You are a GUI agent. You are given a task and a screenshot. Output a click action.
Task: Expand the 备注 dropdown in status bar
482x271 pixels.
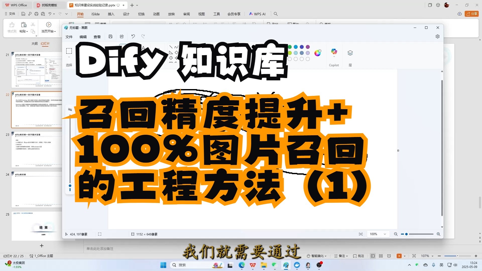click(x=347, y=256)
